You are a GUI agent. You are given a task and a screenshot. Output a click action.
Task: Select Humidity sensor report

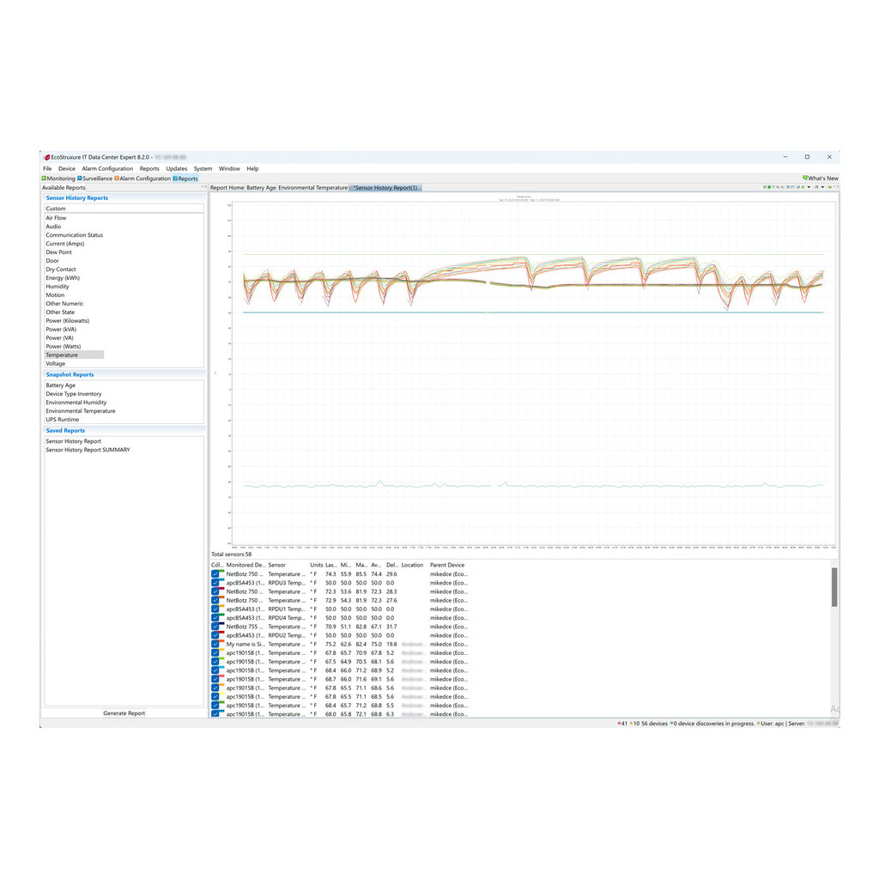tap(58, 287)
